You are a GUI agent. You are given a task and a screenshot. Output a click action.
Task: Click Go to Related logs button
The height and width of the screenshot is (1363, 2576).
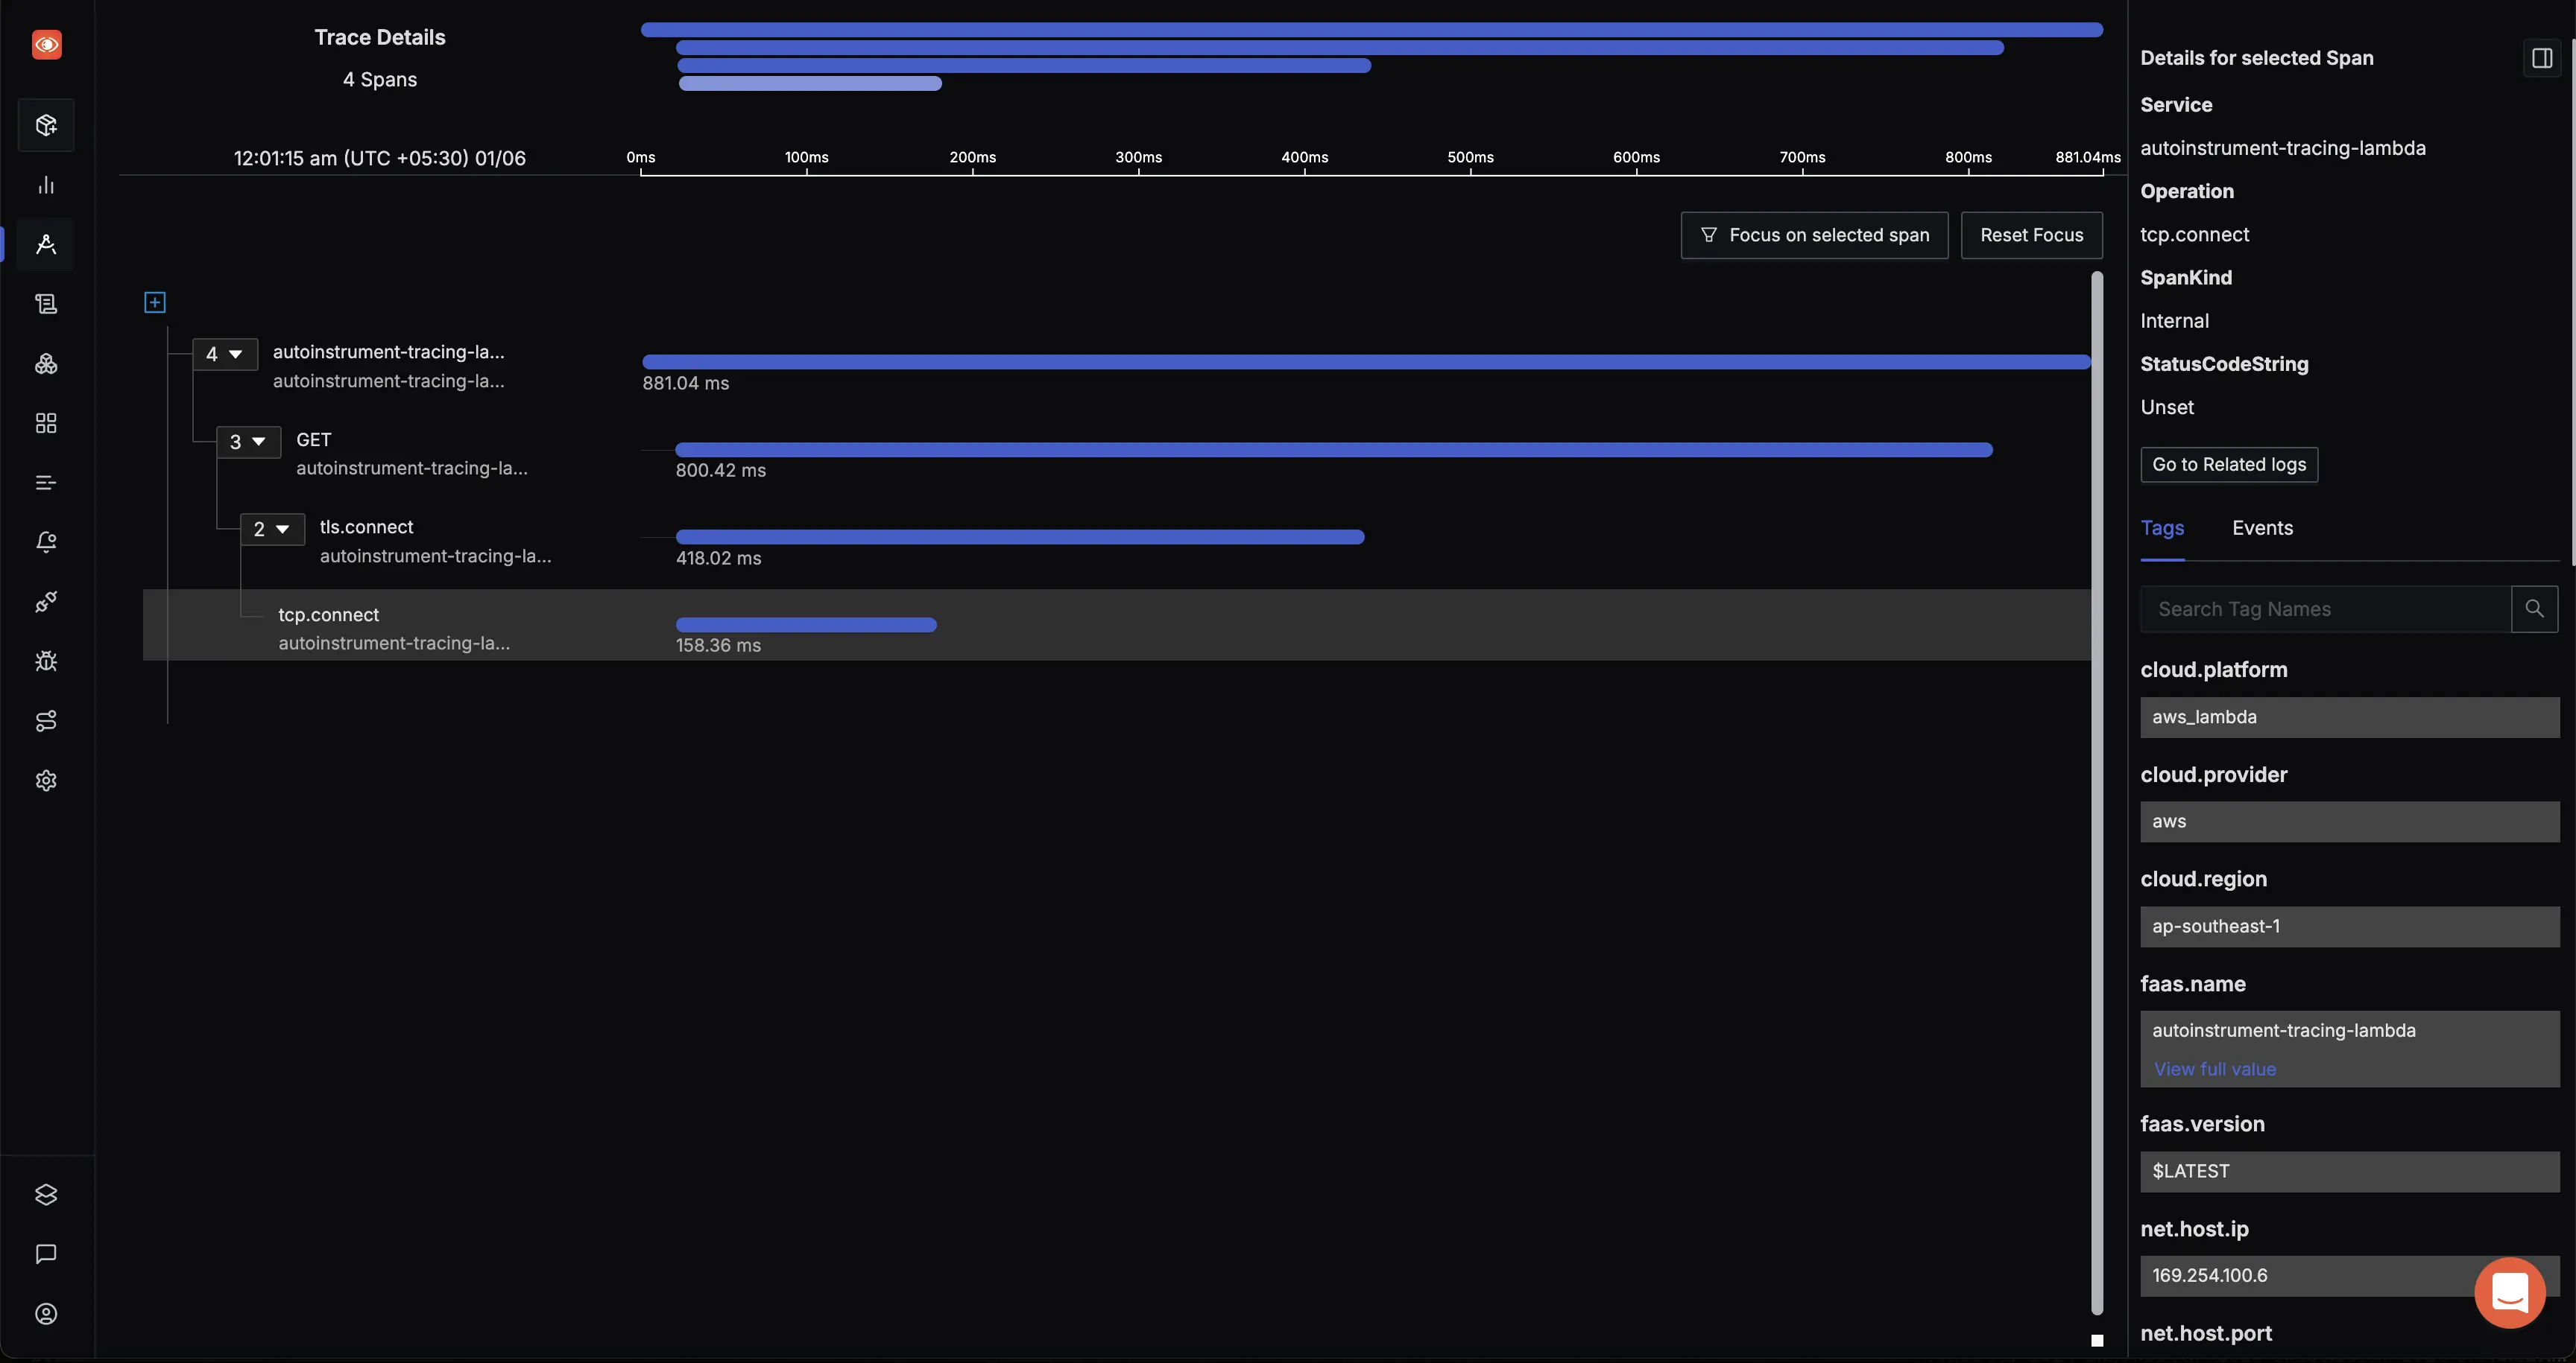[x=2229, y=465]
